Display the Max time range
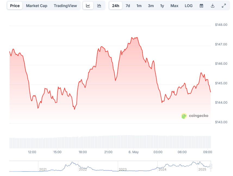233x176 pixels. 174,6
